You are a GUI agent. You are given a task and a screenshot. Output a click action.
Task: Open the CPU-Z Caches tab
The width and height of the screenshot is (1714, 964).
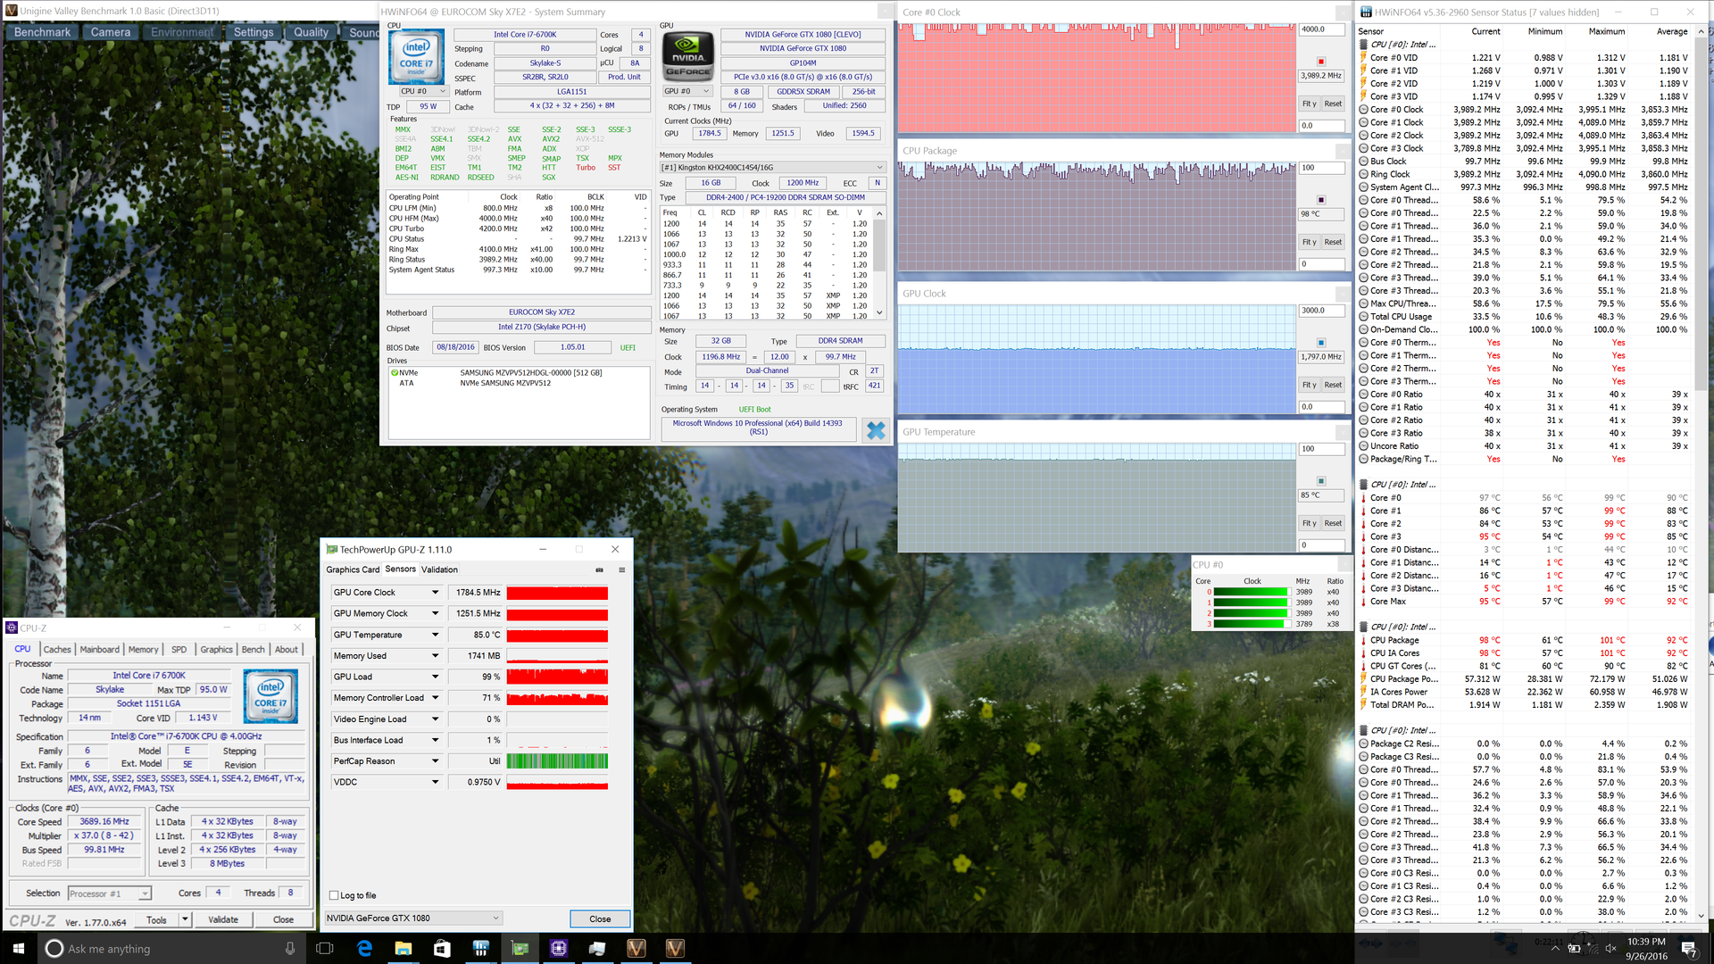click(57, 650)
